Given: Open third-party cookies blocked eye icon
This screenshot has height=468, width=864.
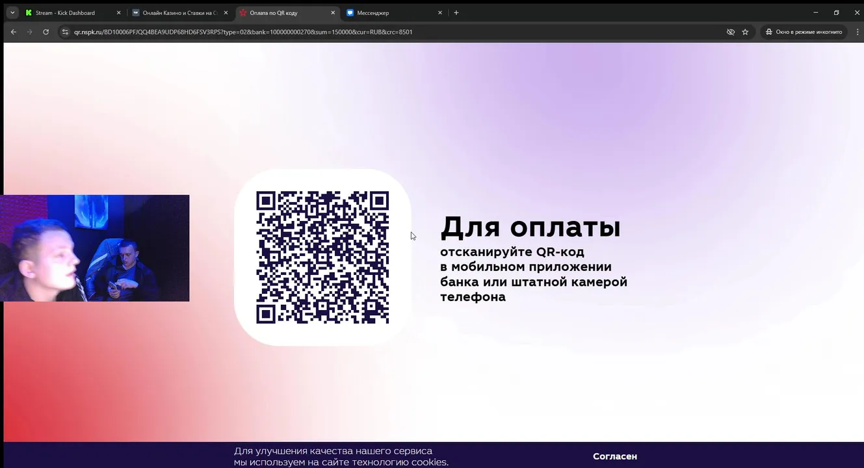Looking at the screenshot, I should point(731,32).
